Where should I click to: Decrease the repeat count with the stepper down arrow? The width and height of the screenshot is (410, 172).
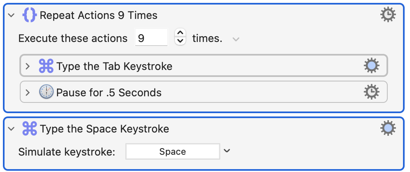click(180, 41)
